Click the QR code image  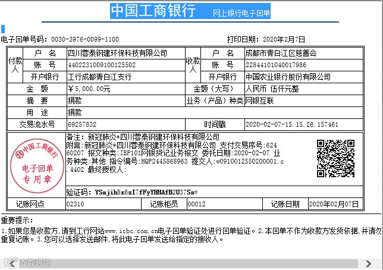pos(335,158)
